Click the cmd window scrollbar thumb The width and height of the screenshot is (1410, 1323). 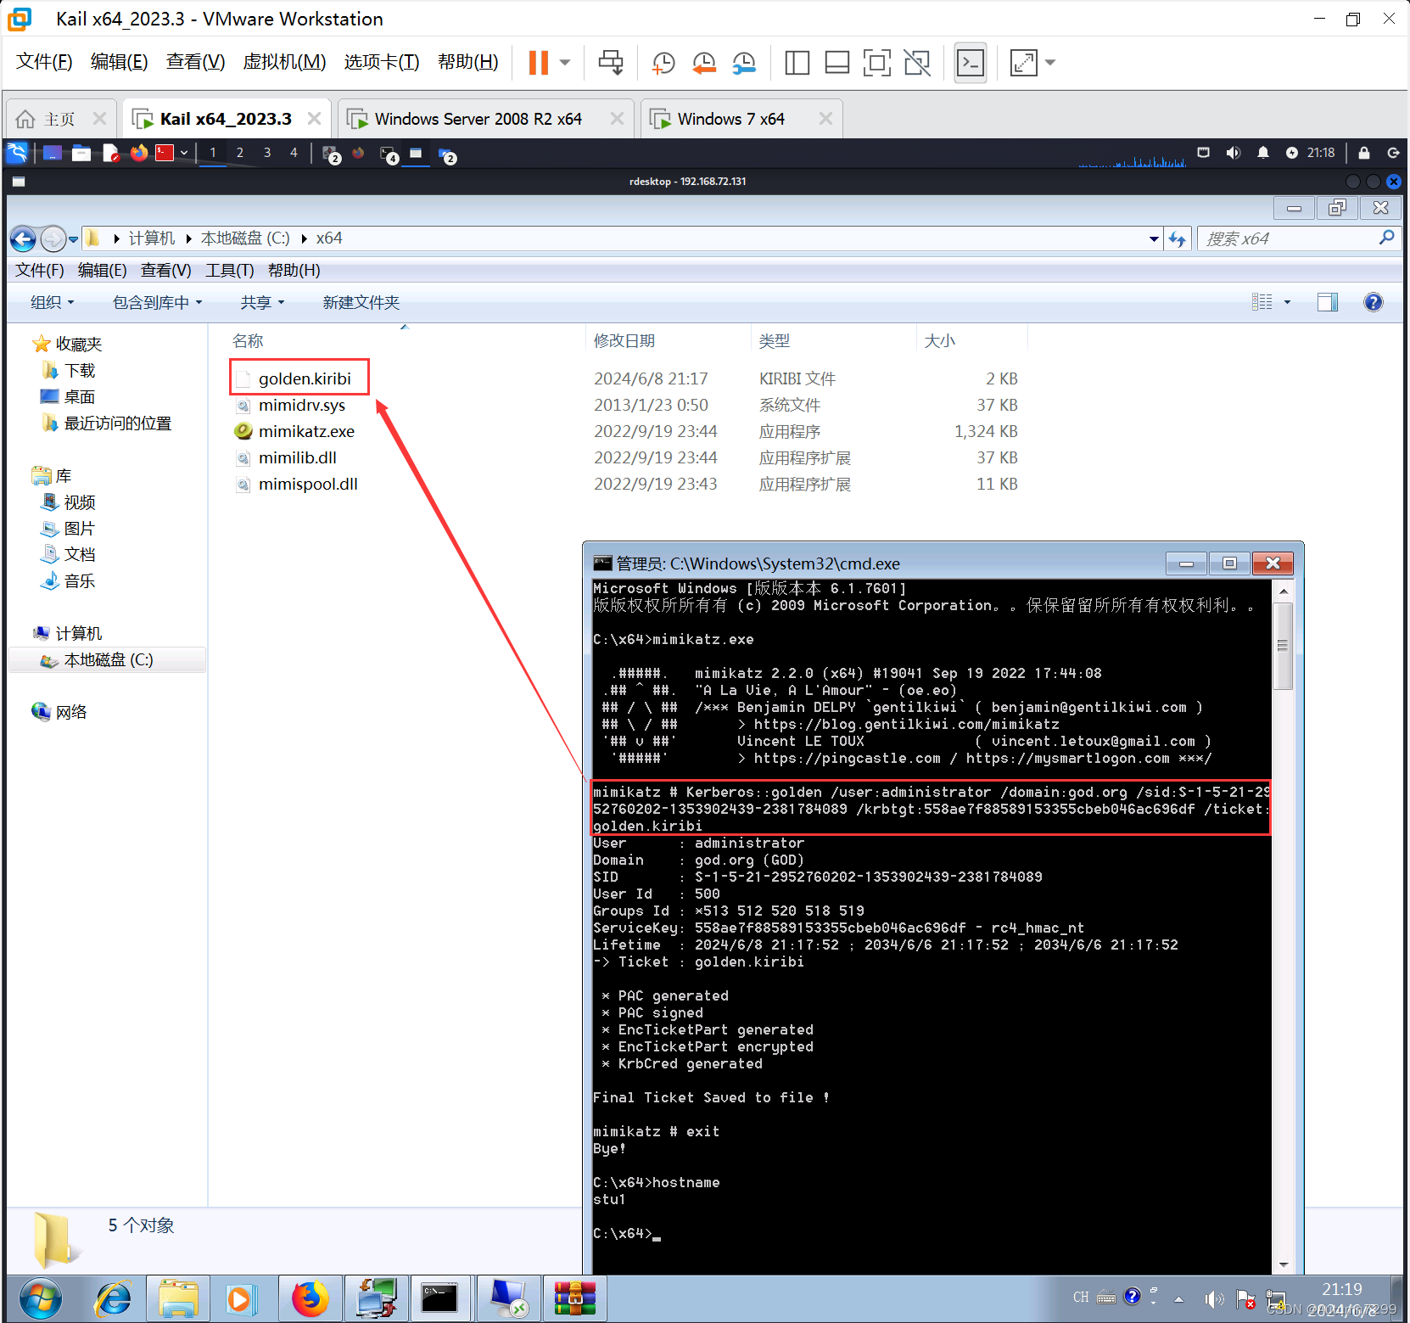click(1283, 646)
